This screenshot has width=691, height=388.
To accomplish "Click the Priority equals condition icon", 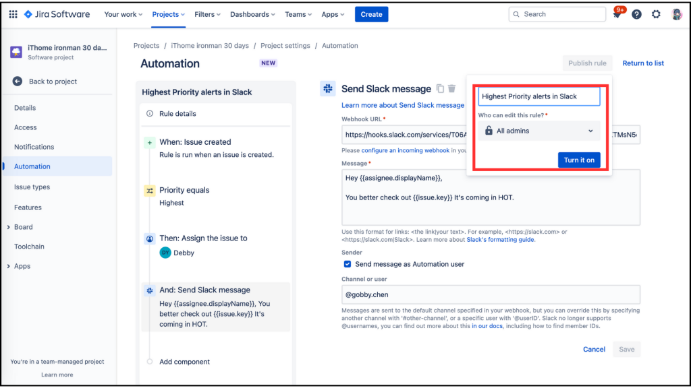I will point(150,191).
